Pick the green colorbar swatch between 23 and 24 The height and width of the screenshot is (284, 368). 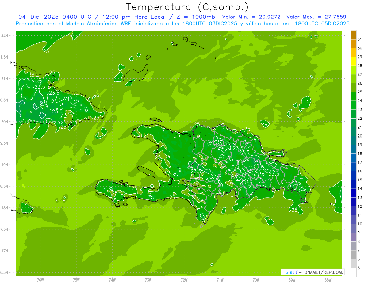(x=354, y=105)
